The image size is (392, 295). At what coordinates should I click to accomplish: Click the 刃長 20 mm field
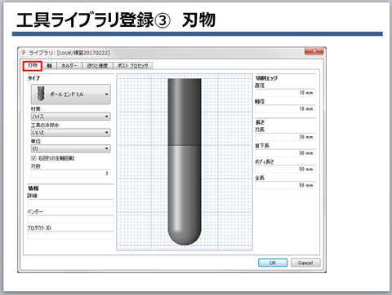coord(285,137)
